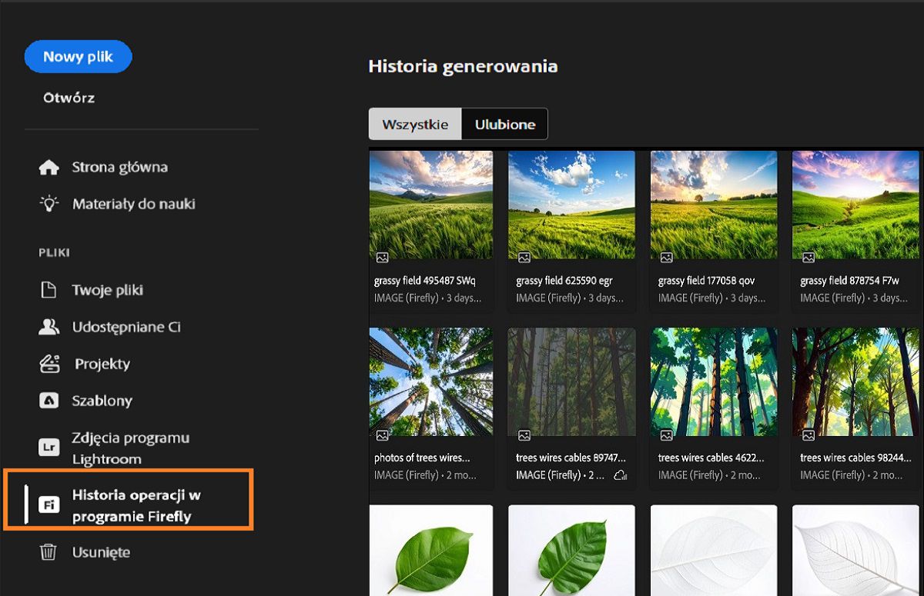Click the trash icon beside Usunięte
The image size is (924, 596).
pyautogui.click(x=49, y=552)
